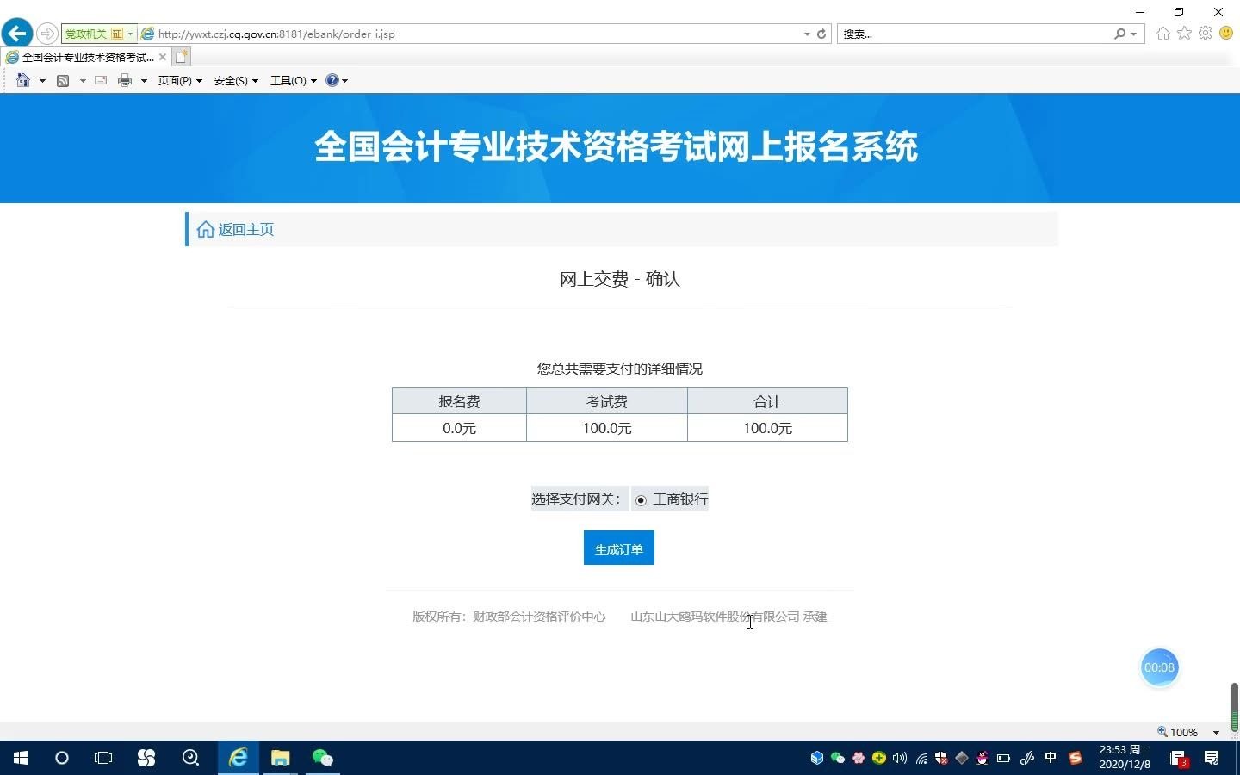Expand the 党政机关 badge dropdown arrow
Image resolution: width=1240 pixels, height=775 pixels.
point(130,34)
